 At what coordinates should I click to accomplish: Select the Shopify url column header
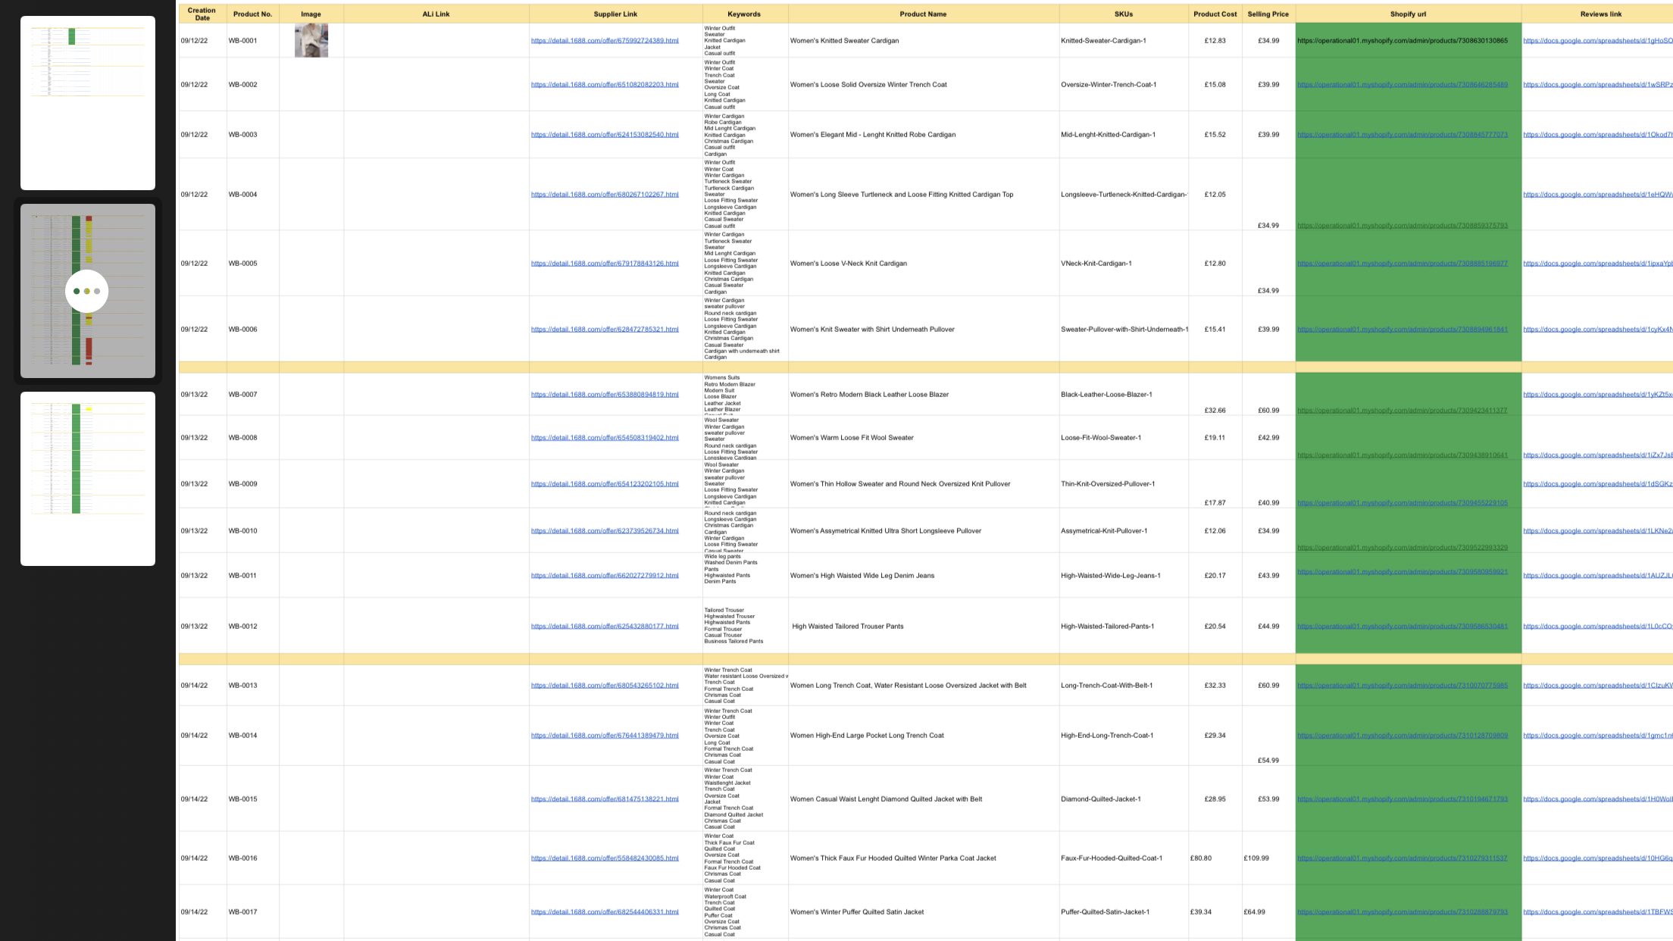[1408, 14]
